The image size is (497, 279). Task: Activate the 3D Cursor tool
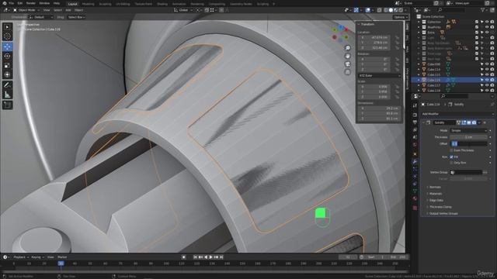7,36
